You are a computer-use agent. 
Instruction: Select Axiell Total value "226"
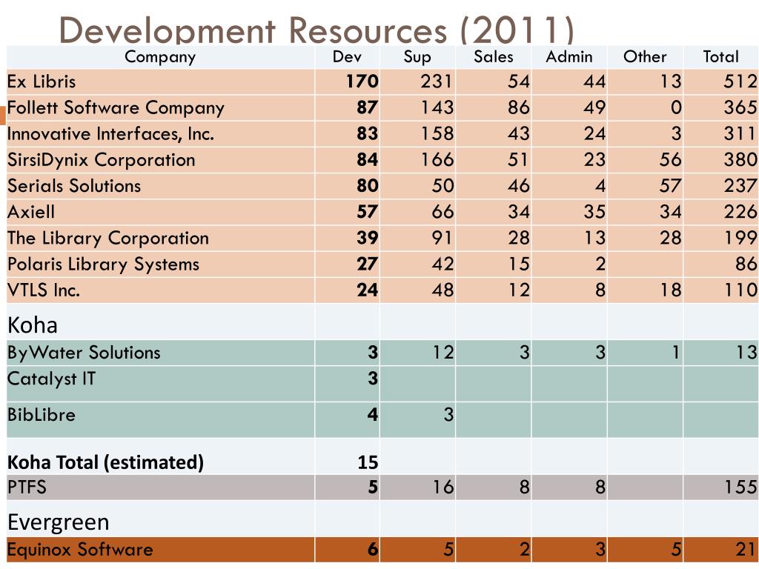740,212
